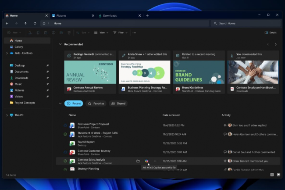Close the Pictures tab

[x=93, y=16]
